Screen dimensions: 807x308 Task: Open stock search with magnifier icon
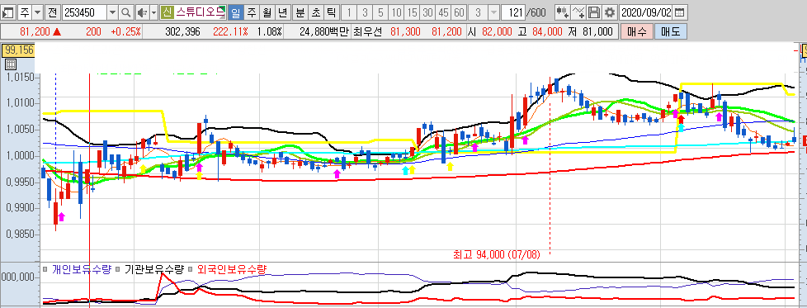click(125, 12)
